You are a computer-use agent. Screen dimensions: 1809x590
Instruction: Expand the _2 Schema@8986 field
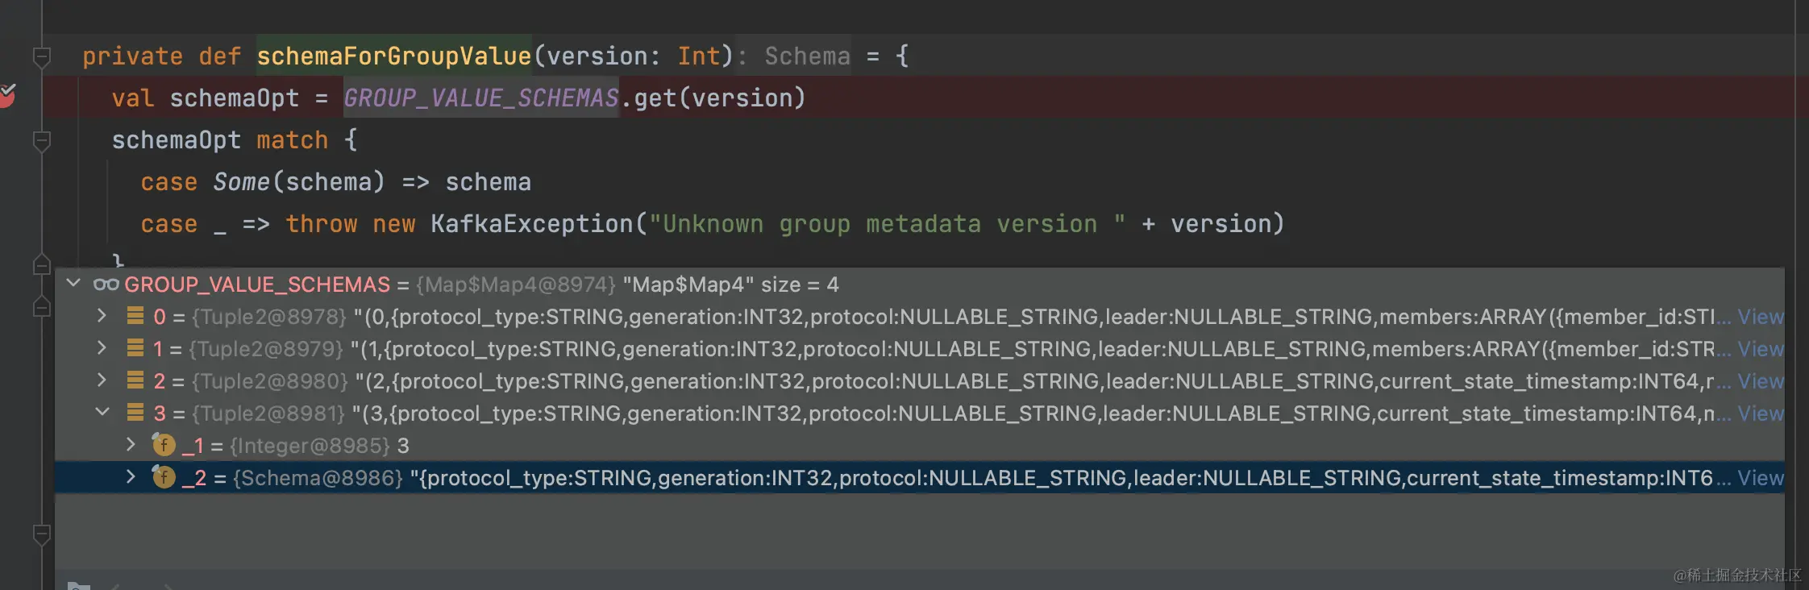(x=131, y=476)
